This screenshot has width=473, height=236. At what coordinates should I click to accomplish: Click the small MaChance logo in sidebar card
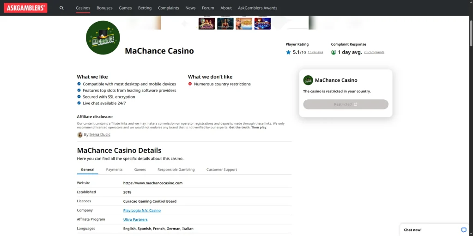pyautogui.click(x=308, y=80)
